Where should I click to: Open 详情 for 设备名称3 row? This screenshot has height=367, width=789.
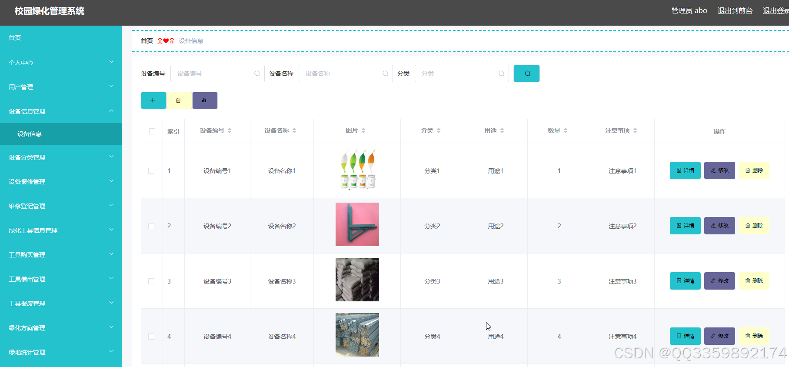click(685, 281)
